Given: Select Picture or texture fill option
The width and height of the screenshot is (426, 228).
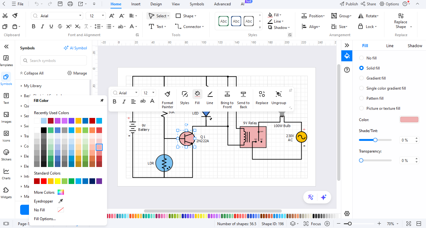Looking at the screenshot, I should pos(361,108).
